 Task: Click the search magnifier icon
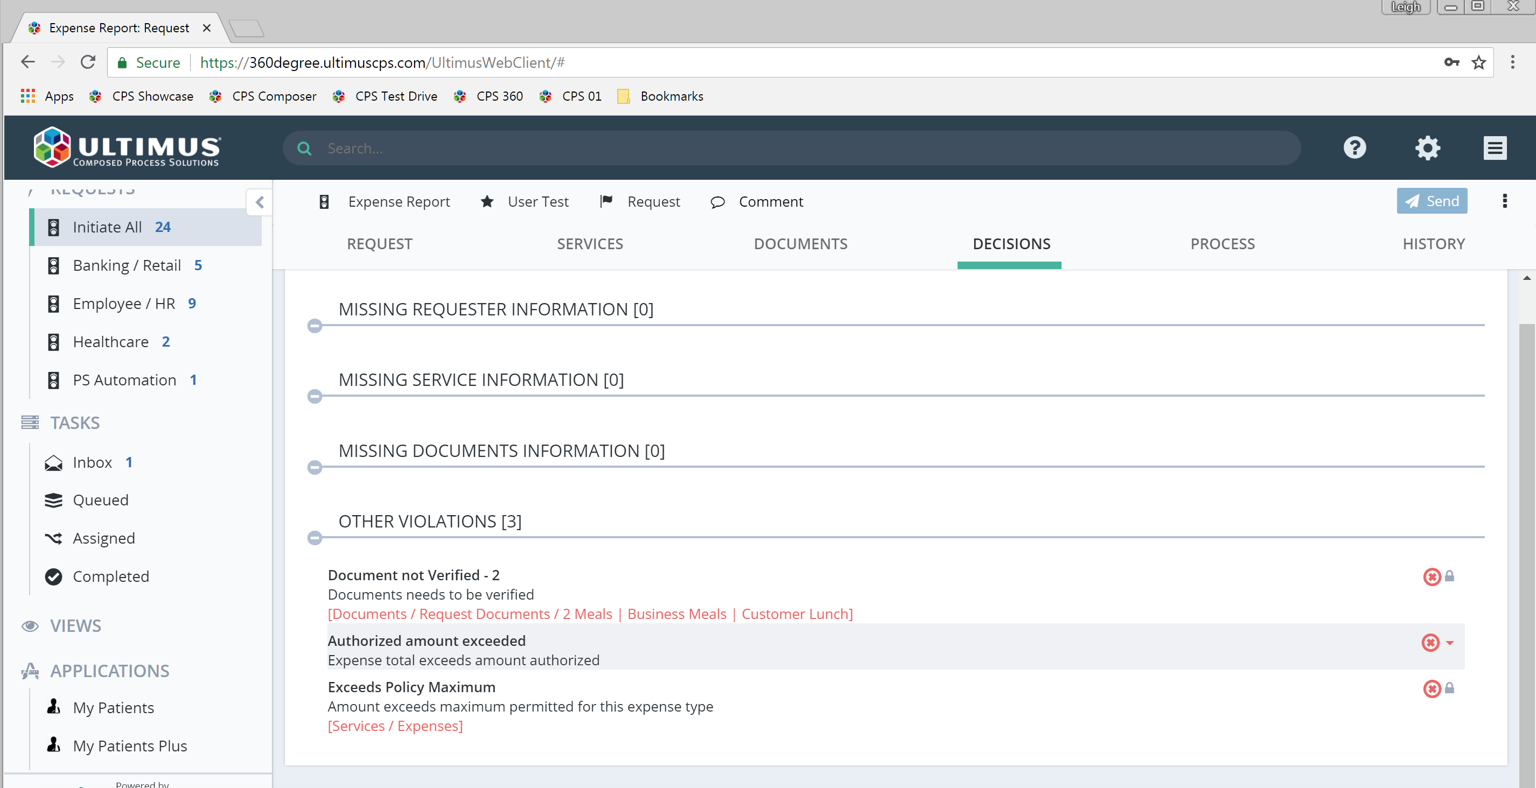click(304, 149)
